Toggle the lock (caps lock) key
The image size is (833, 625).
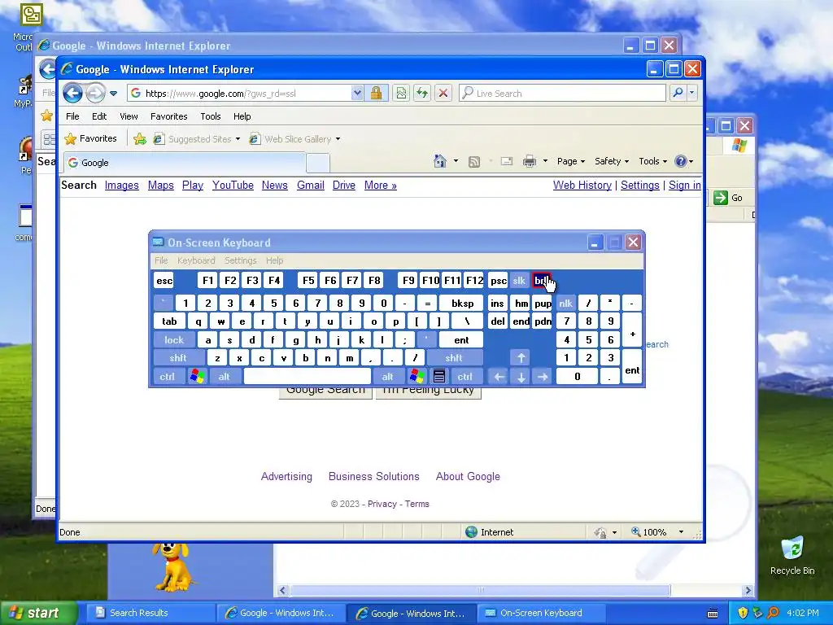point(174,339)
